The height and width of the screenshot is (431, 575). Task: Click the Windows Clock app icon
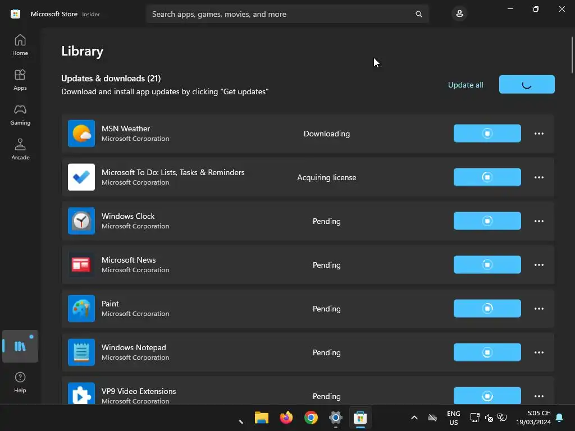81,221
